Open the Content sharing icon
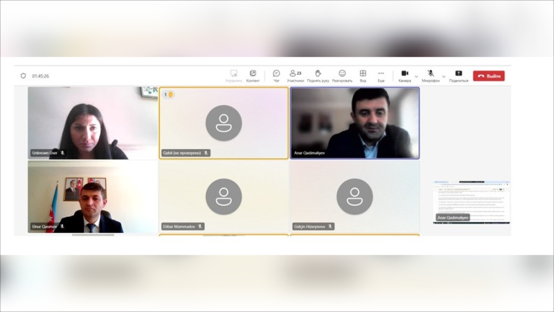Screen dimensions: 554x312 pos(253,76)
